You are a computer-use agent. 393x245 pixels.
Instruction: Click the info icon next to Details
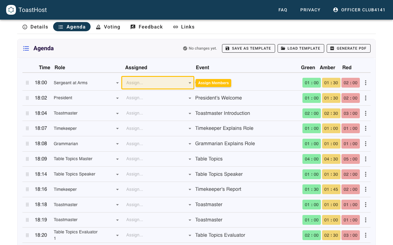[25, 27]
